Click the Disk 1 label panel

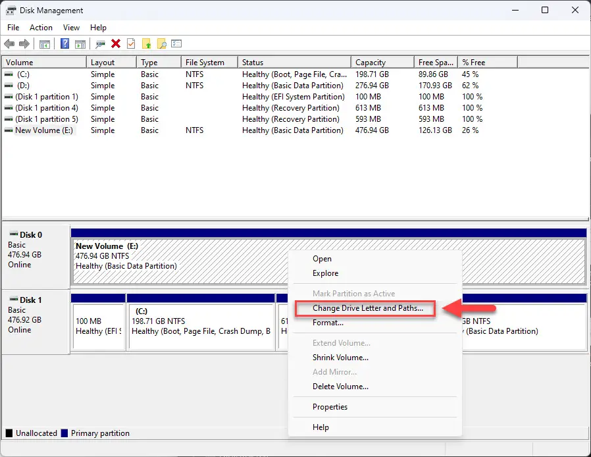[36, 322]
